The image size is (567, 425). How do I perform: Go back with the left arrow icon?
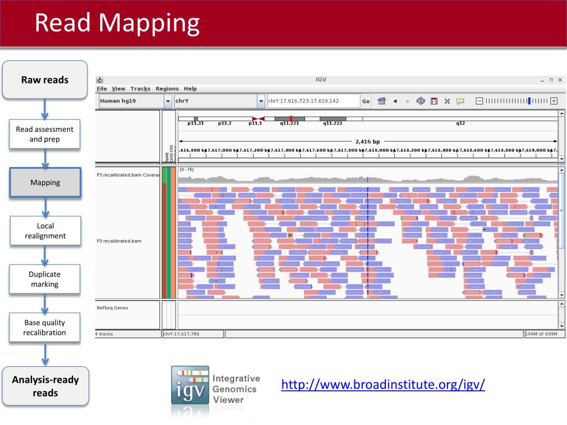tap(395, 101)
